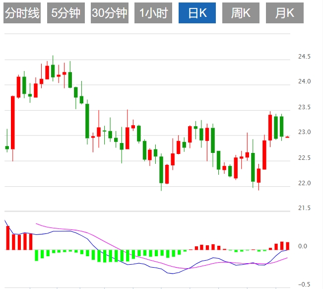323x289 pixels.
Task: Click the 21.5 price axis label
Action: pyautogui.click(x=304, y=208)
